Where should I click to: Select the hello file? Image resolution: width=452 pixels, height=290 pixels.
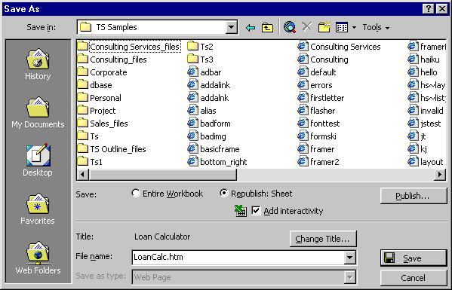pyautogui.click(x=423, y=72)
